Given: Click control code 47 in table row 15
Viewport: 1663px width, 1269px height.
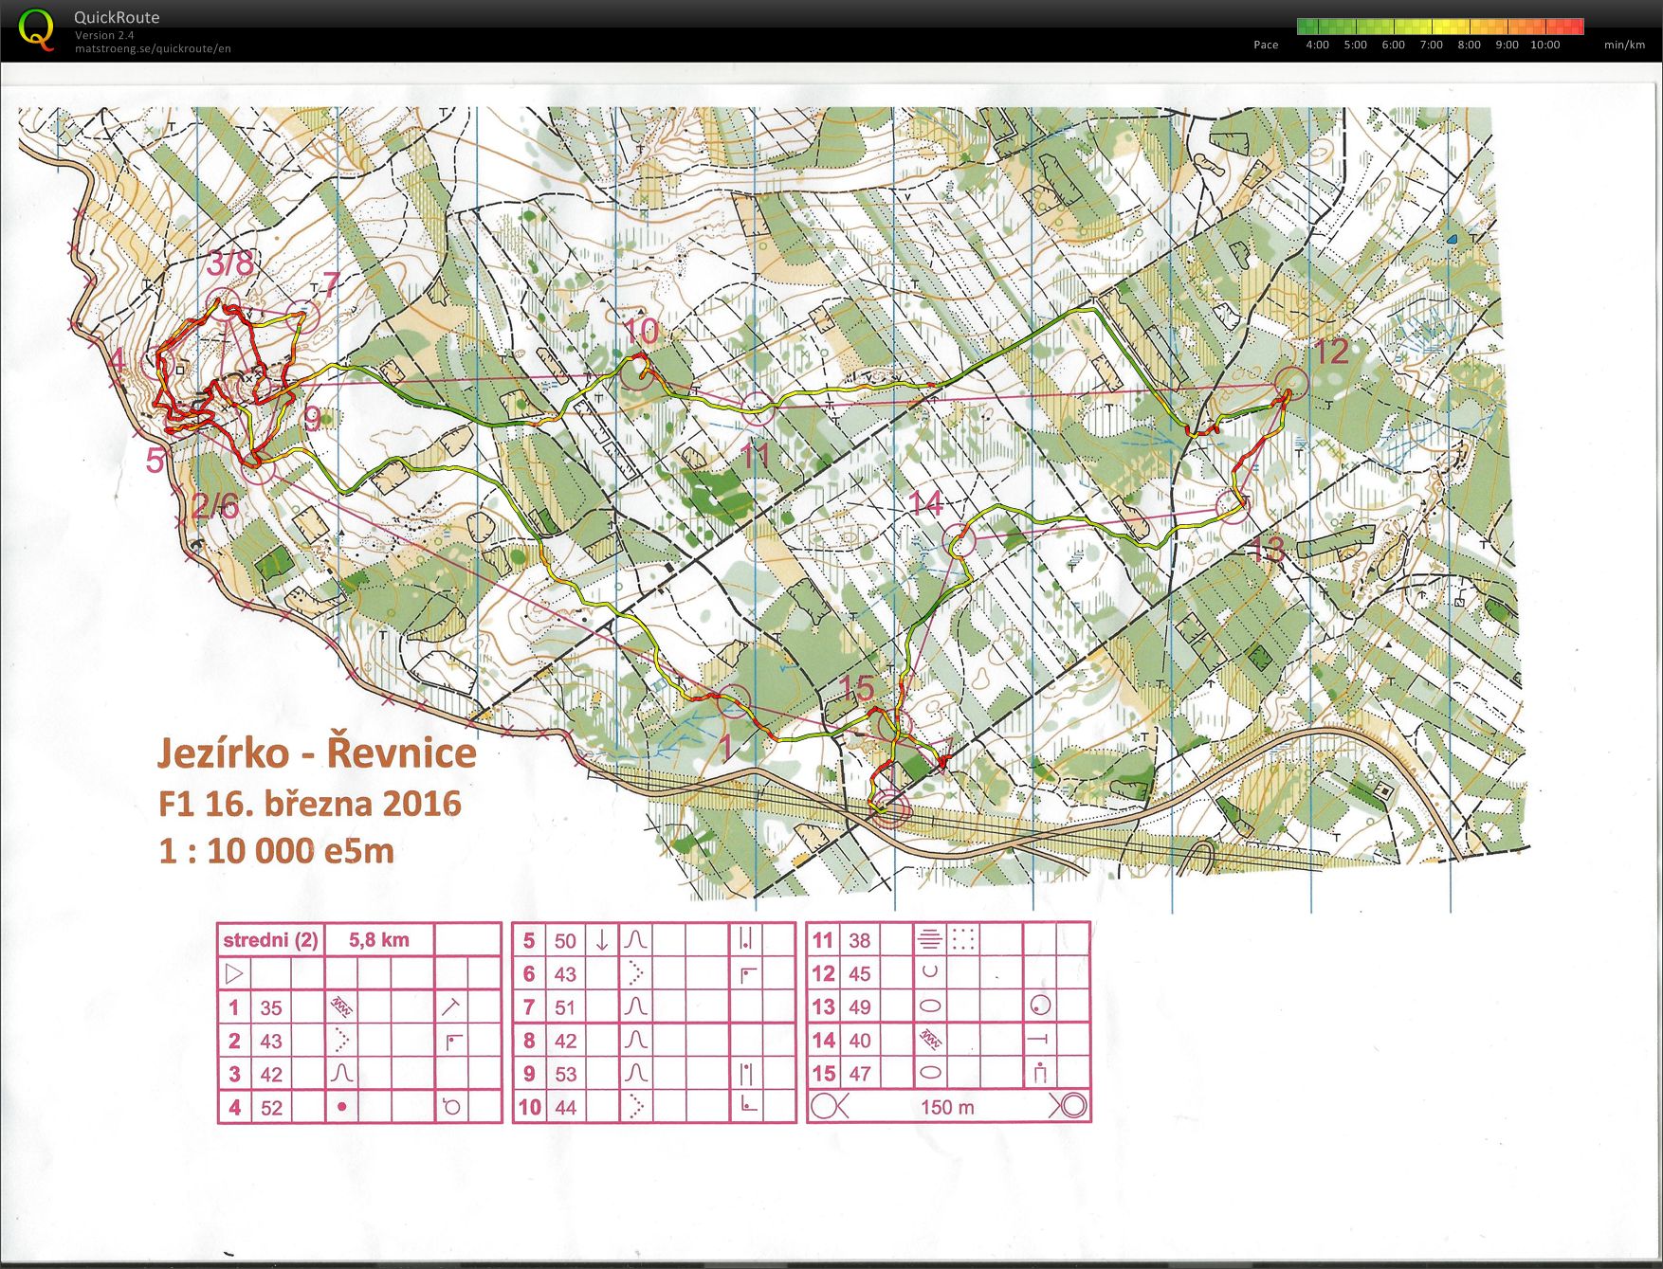Looking at the screenshot, I should tap(859, 1074).
